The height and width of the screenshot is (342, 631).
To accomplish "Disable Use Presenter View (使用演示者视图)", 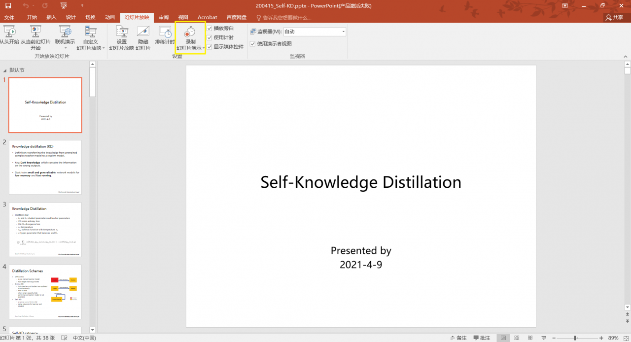I will pyautogui.click(x=253, y=44).
